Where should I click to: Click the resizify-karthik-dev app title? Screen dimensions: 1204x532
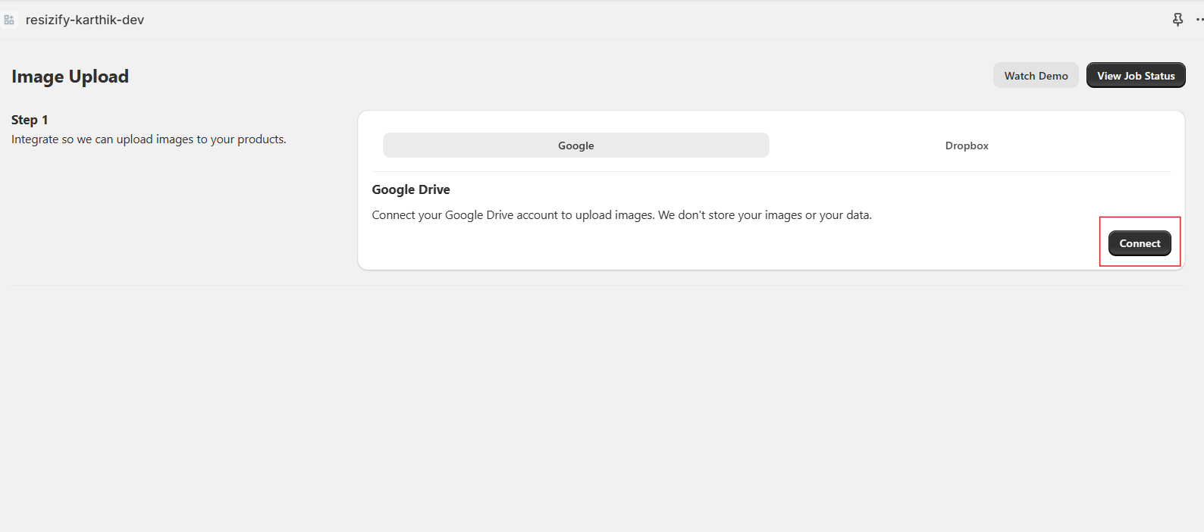click(x=85, y=20)
